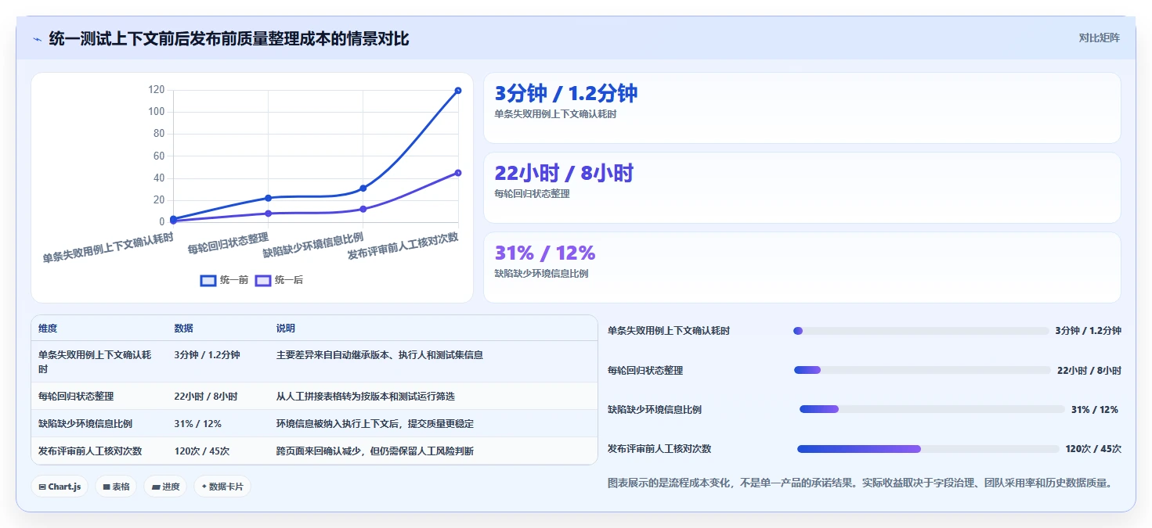Viewport: 1152px width, 528px height.
Task: Click the 发布评审前人工核对次数 label in the progress list
Action: click(659, 449)
